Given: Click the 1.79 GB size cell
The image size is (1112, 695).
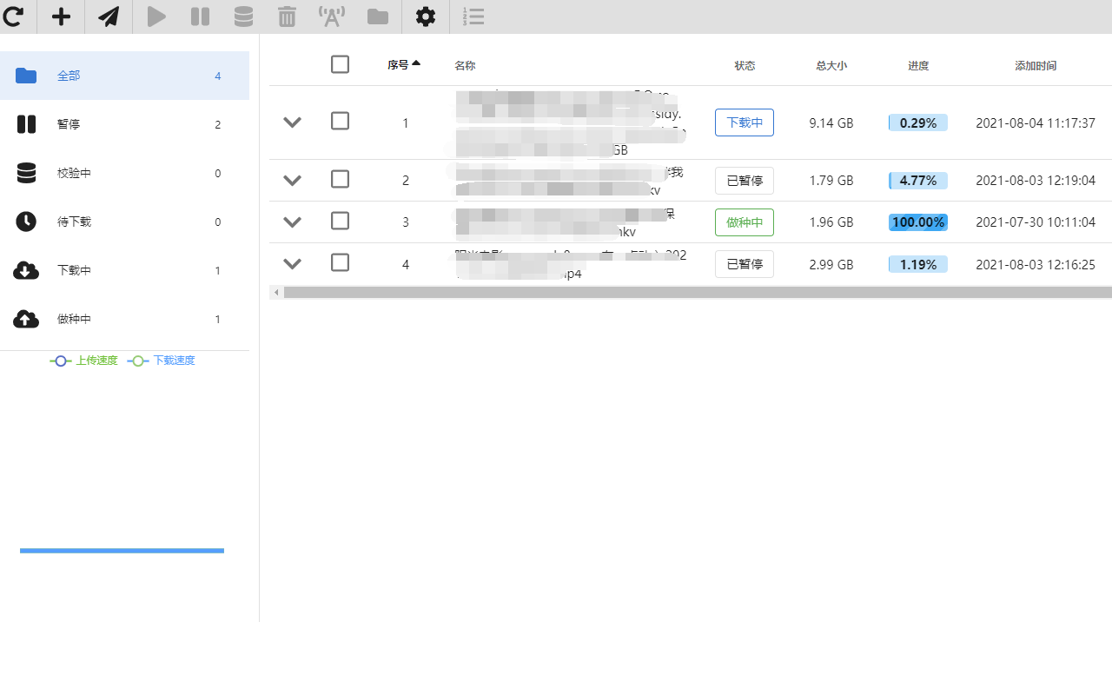Looking at the screenshot, I should [831, 181].
